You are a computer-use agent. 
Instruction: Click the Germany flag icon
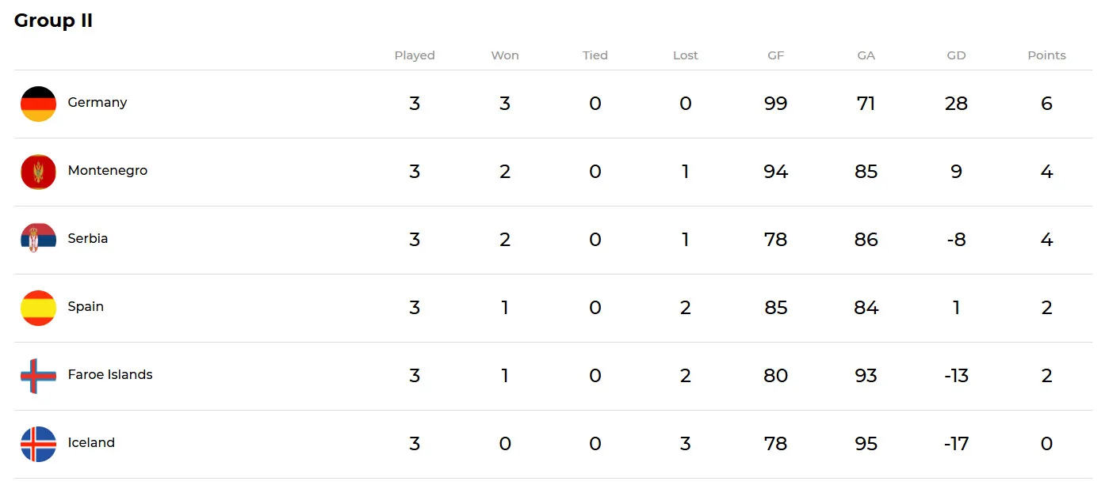(x=38, y=104)
